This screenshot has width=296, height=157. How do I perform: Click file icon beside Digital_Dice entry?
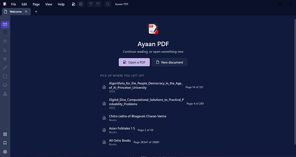point(104,104)
